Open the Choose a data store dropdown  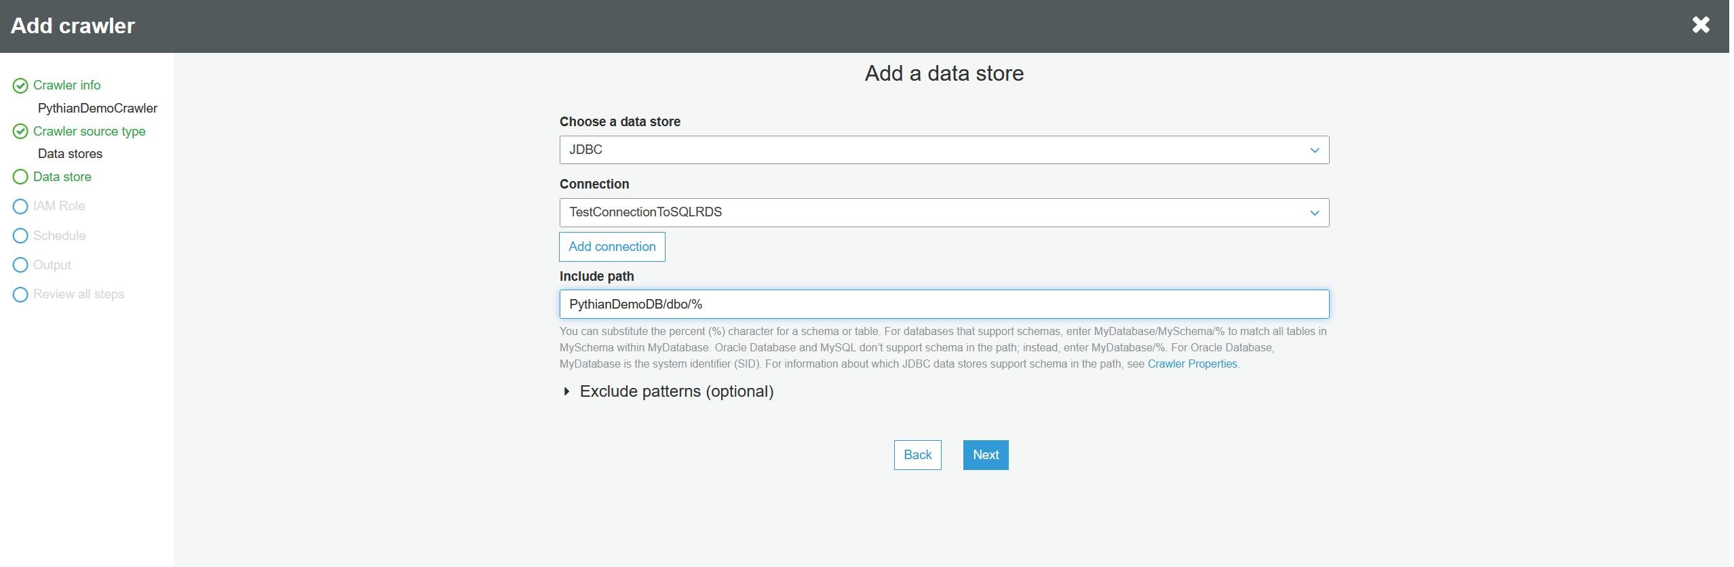(943, 150)
